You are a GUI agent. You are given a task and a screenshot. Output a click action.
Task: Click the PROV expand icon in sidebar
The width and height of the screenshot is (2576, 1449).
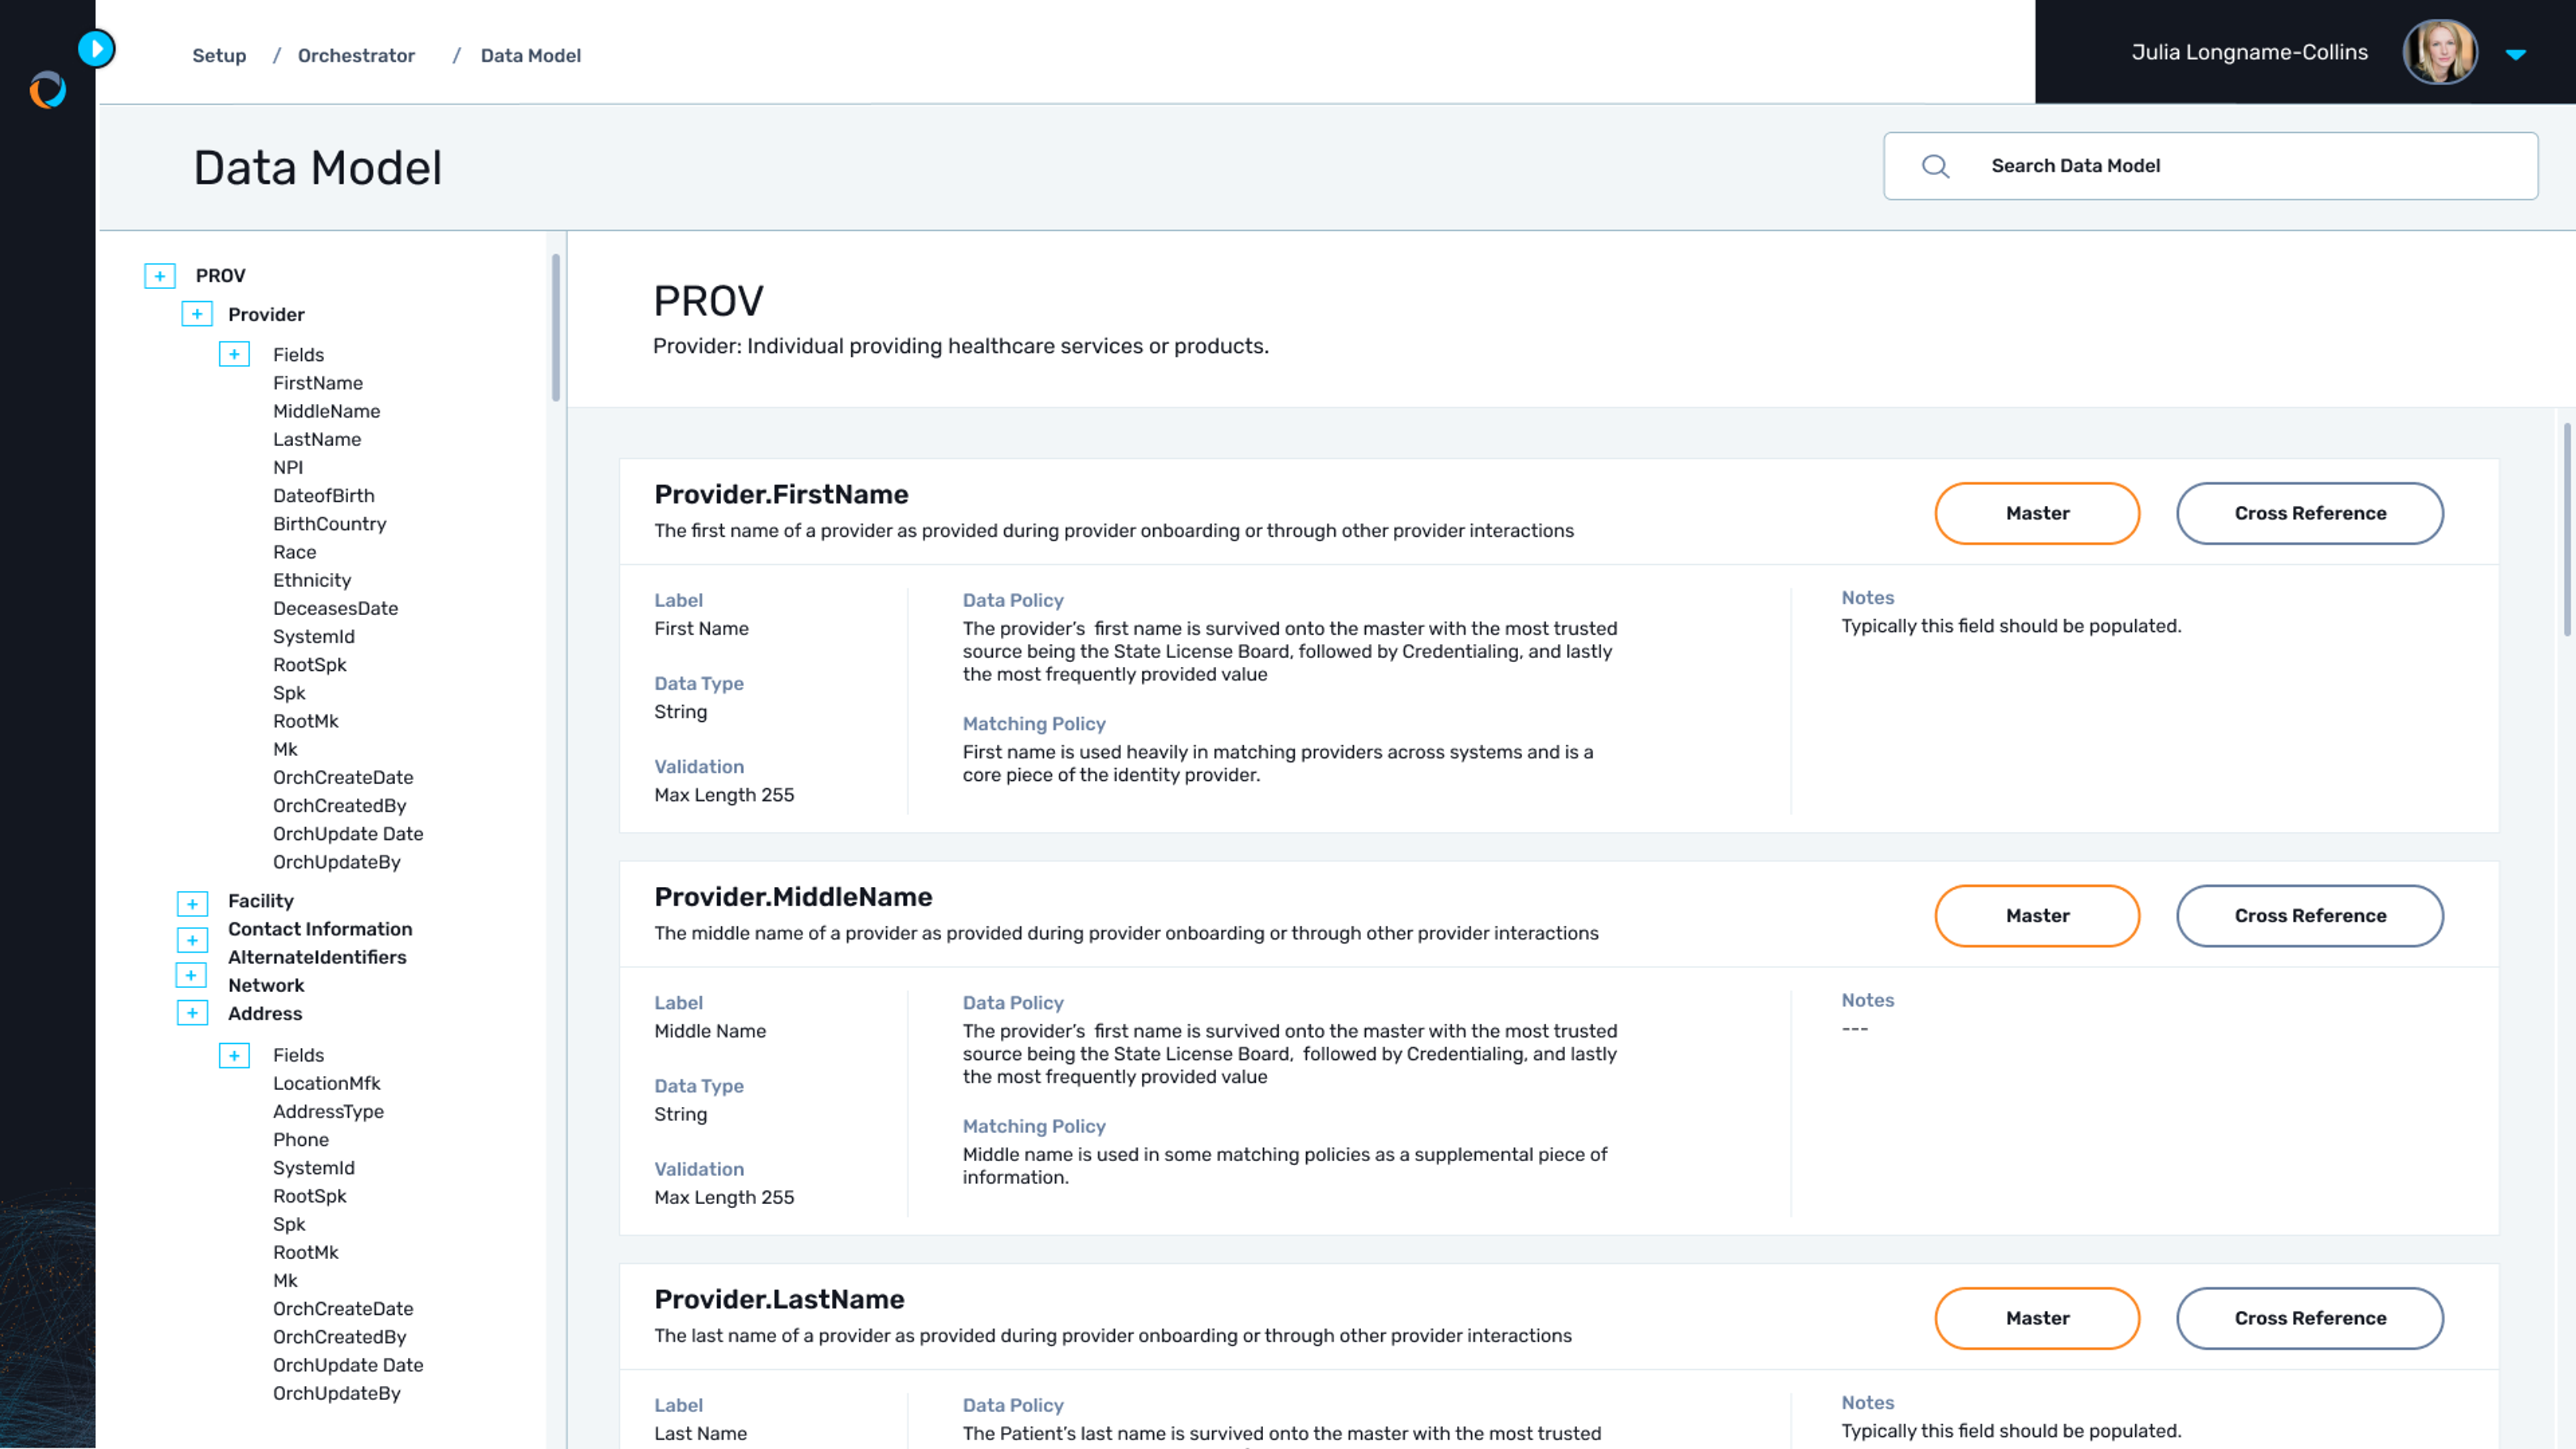158,274
